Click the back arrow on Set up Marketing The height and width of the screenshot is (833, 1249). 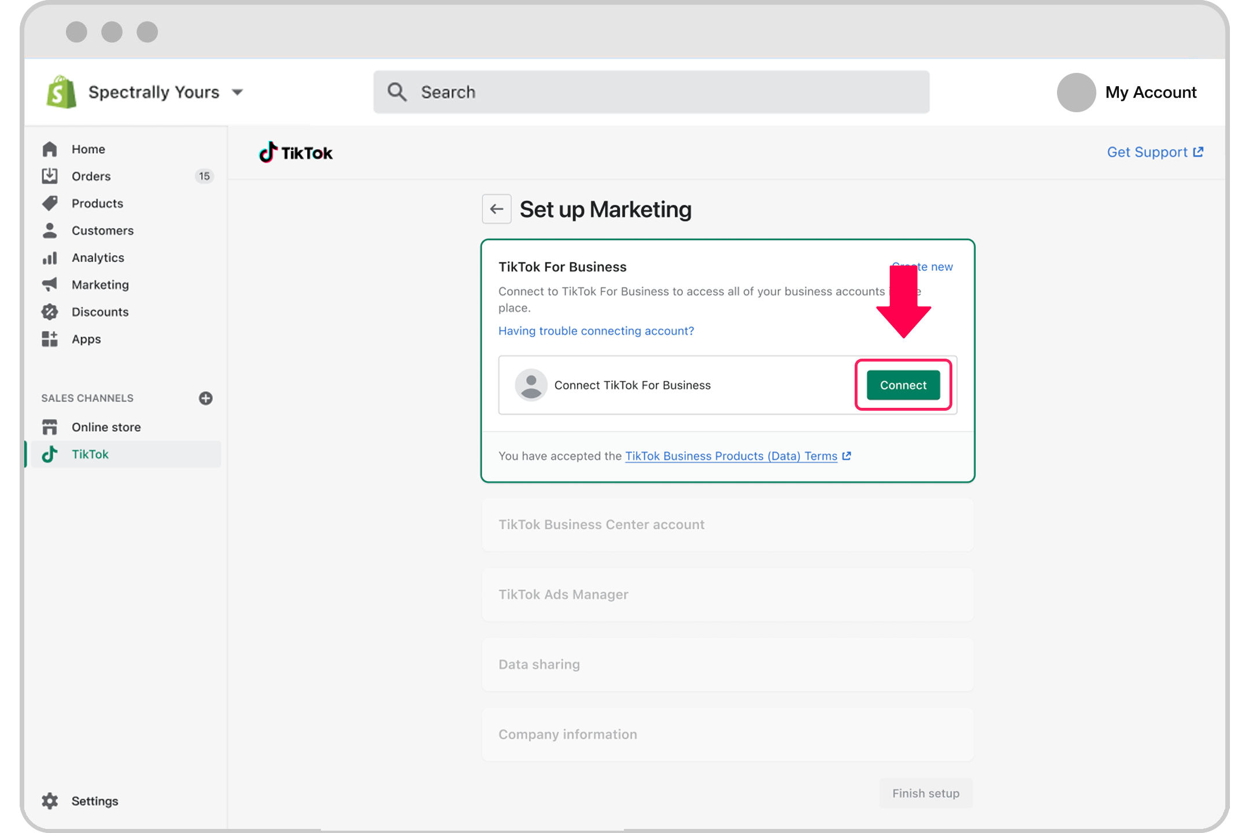pos(496,209)
